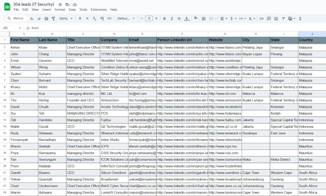Search the Menus box

pos(16,19)
